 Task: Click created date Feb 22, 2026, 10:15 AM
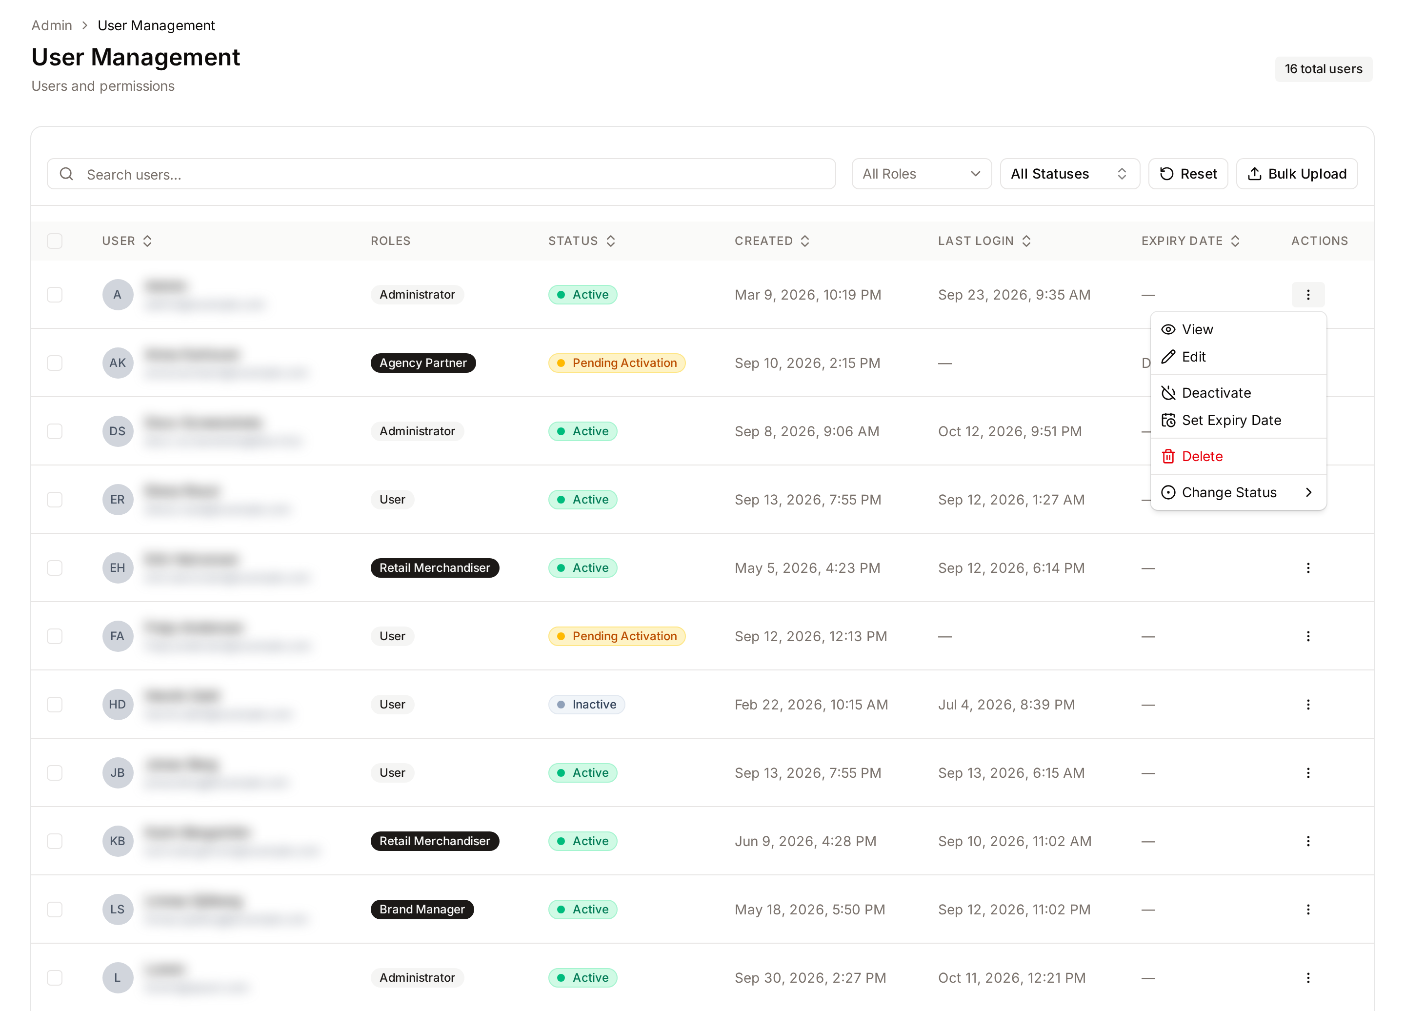tap(811, 705)
